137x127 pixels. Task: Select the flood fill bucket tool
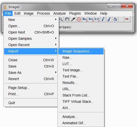point(115,19)
